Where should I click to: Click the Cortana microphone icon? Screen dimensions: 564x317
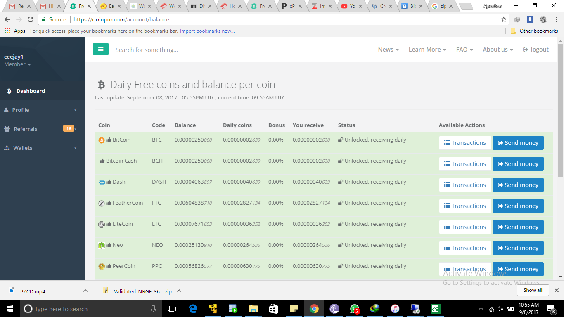[x=154, y=309]
